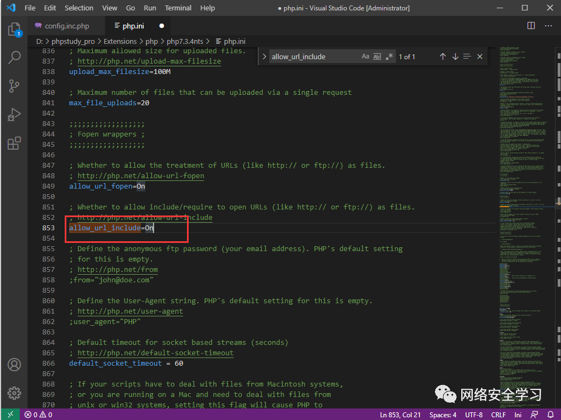
Task: Expand the Toggle Replace chevron in find widget
Action: pos(264,56)
